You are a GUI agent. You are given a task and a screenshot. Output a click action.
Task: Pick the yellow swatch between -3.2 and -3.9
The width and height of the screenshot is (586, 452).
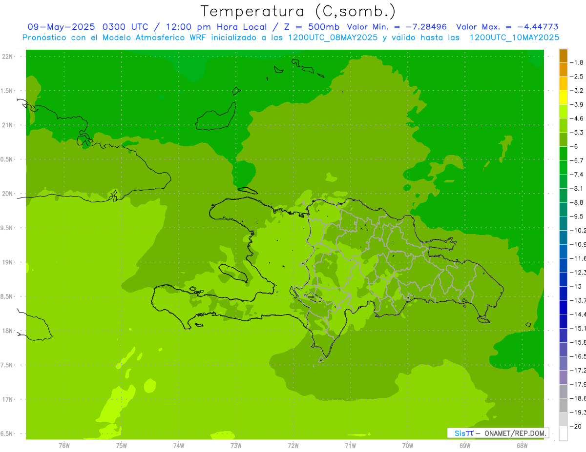[563, 98]
